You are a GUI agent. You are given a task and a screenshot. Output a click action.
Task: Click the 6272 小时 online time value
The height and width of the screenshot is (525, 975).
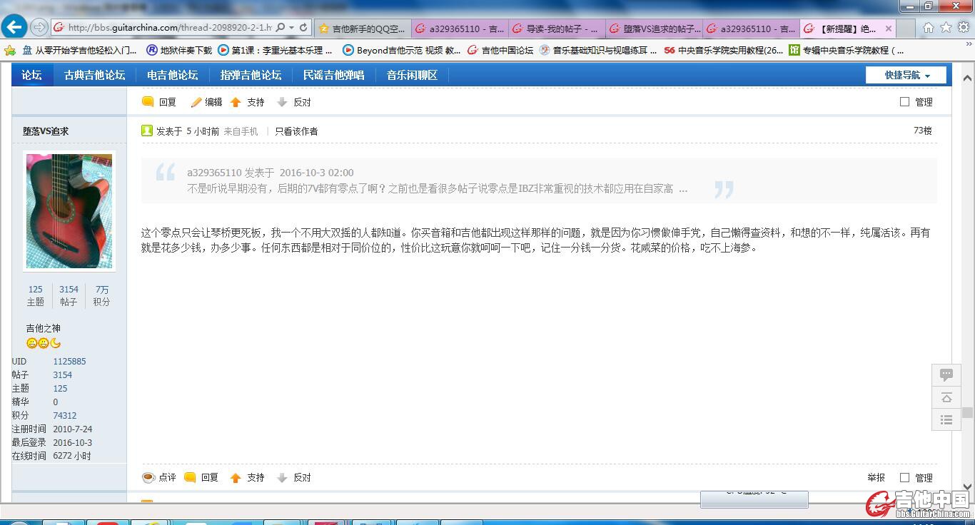[x=71, y=456]
